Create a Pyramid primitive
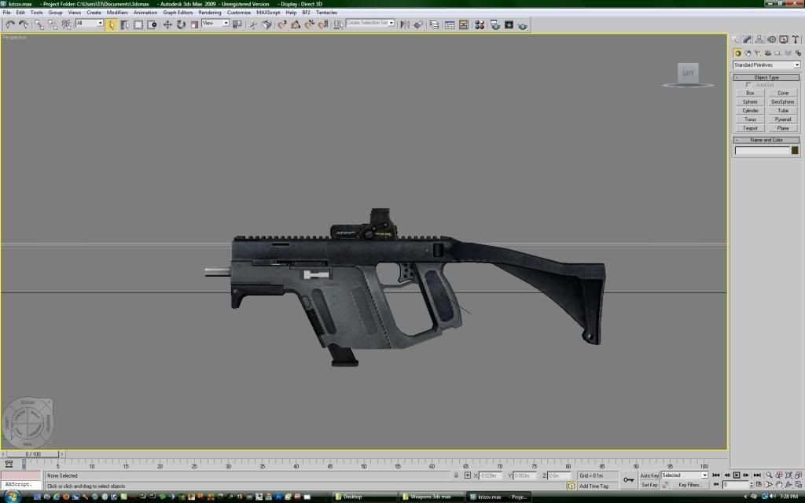This screenshot has width=805, height=503. coord(783,119)
